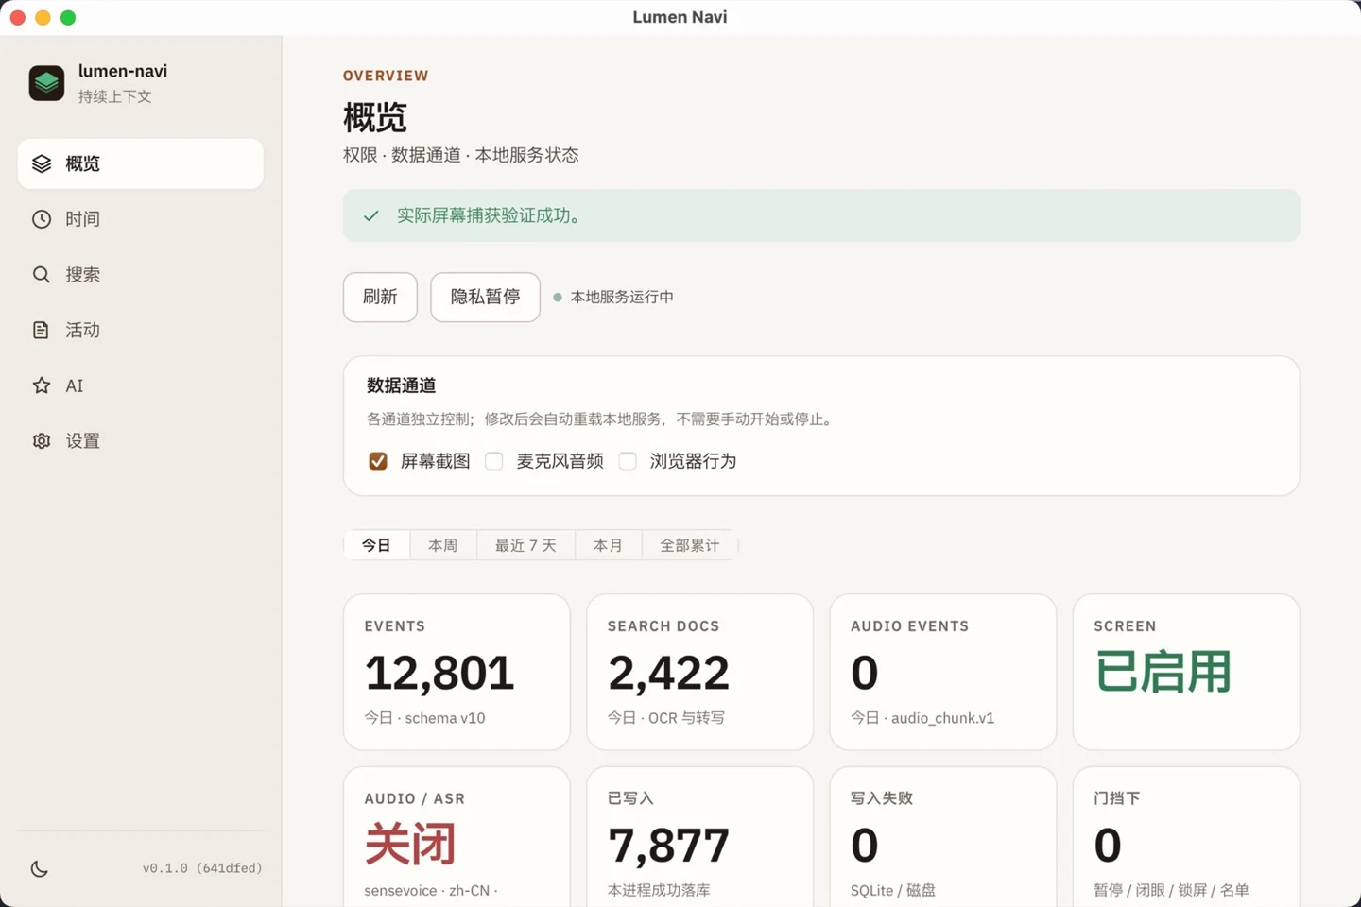This screenshot has width=1361, height=907.
Task: Enable the 浏览器行为 checkbox
Action: pos(628,461)
